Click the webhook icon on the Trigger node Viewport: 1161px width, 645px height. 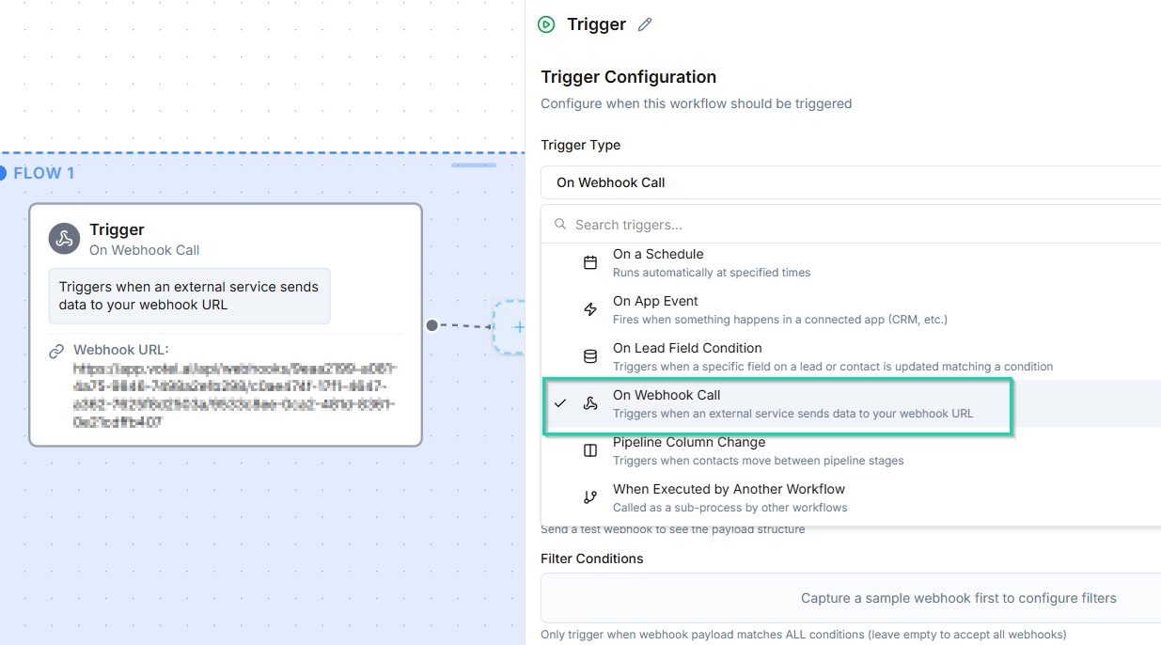[64, 239]
